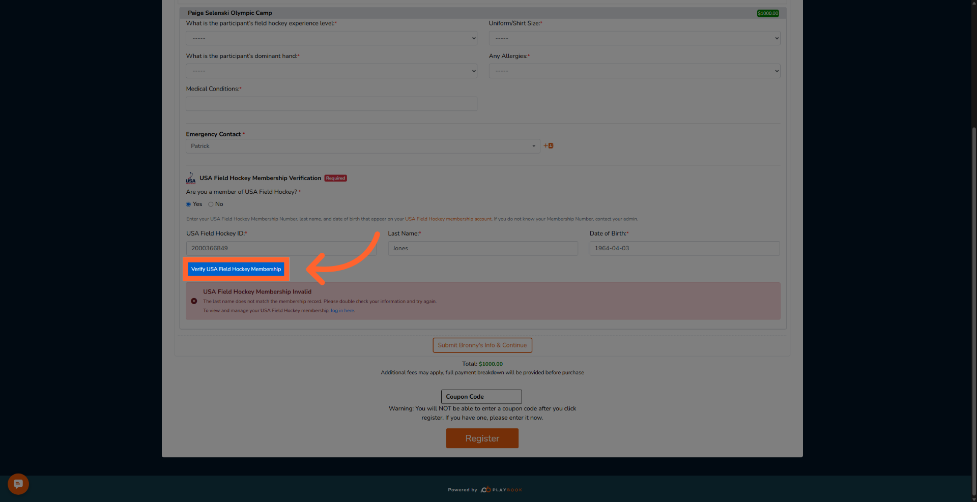977x502 pixels.
Task: Click the Last Name field containing Jones
Action: click(x=483, y=248)
